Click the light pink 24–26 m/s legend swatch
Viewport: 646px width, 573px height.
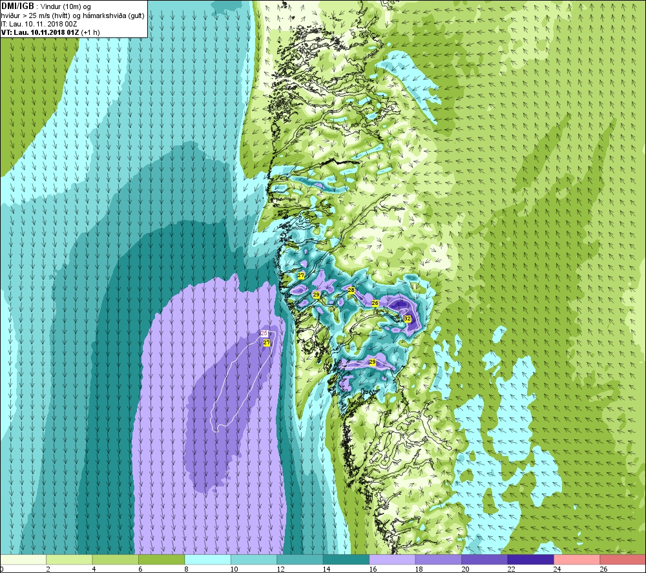tap(577, 559)
